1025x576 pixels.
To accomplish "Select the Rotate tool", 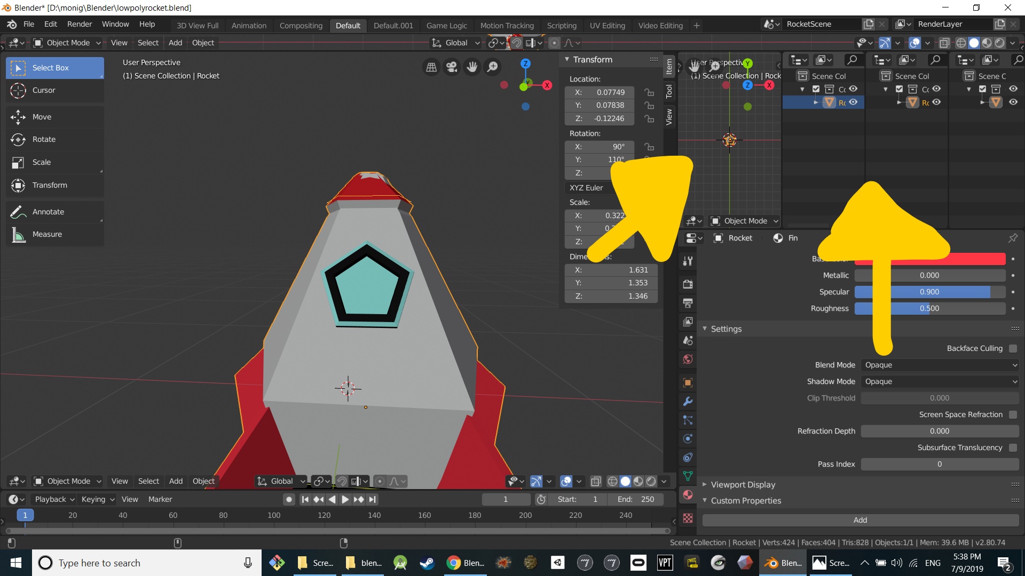I will tap(44, 139).
